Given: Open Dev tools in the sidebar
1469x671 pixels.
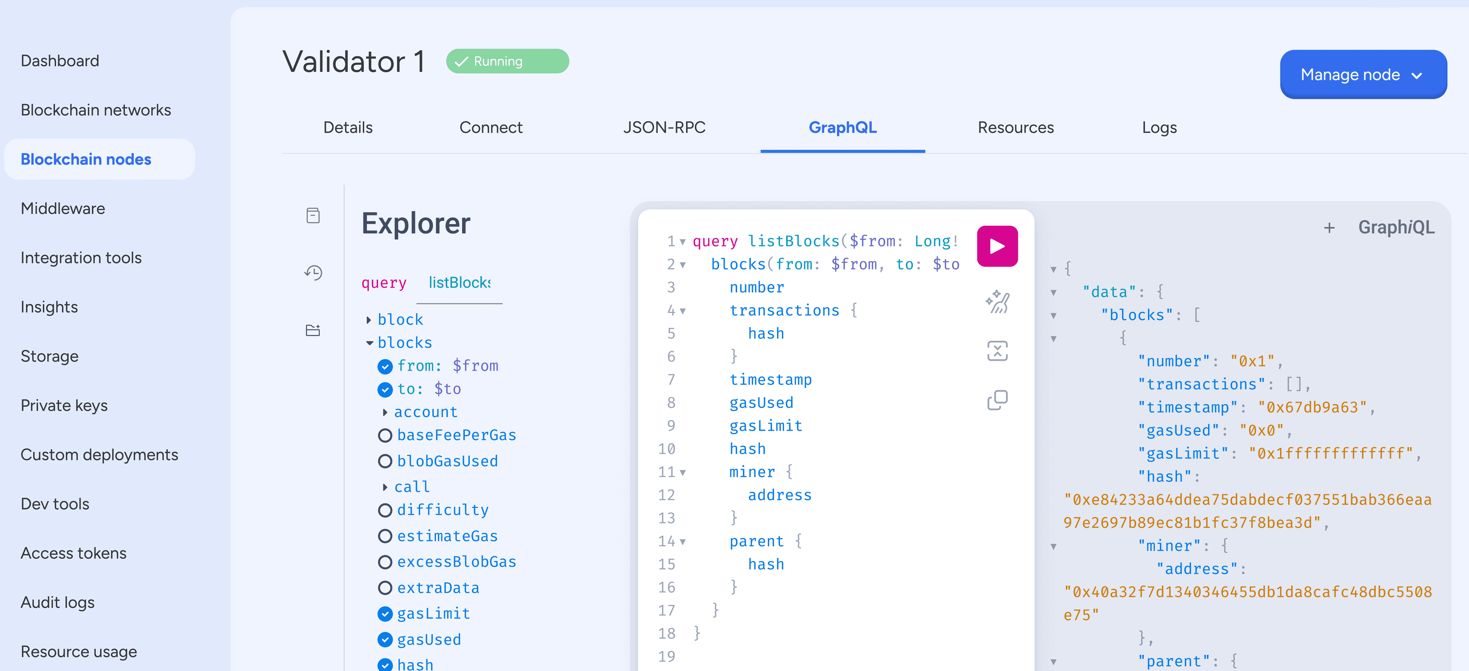Looking at the screenshot, I should click(55, 504).
